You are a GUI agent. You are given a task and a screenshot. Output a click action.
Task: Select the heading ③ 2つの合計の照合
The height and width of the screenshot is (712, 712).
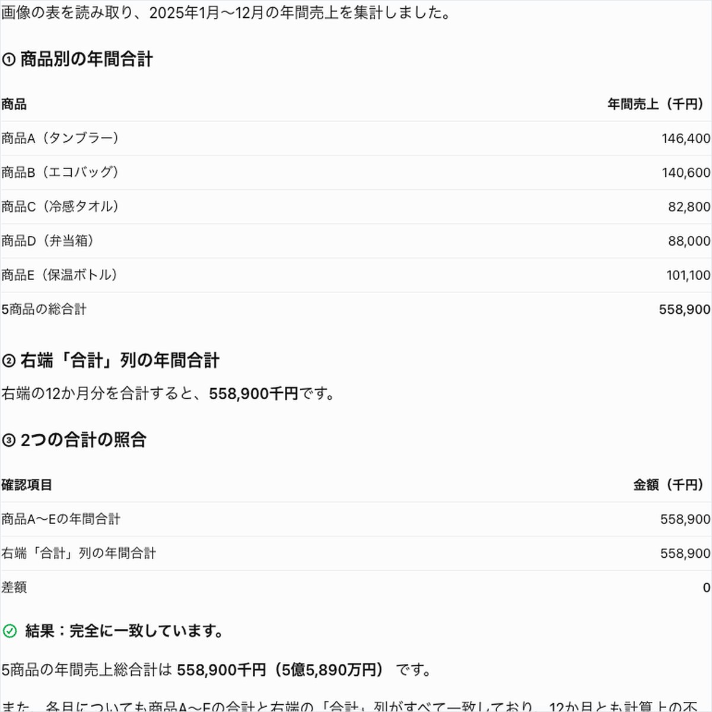tap(74, 440)
